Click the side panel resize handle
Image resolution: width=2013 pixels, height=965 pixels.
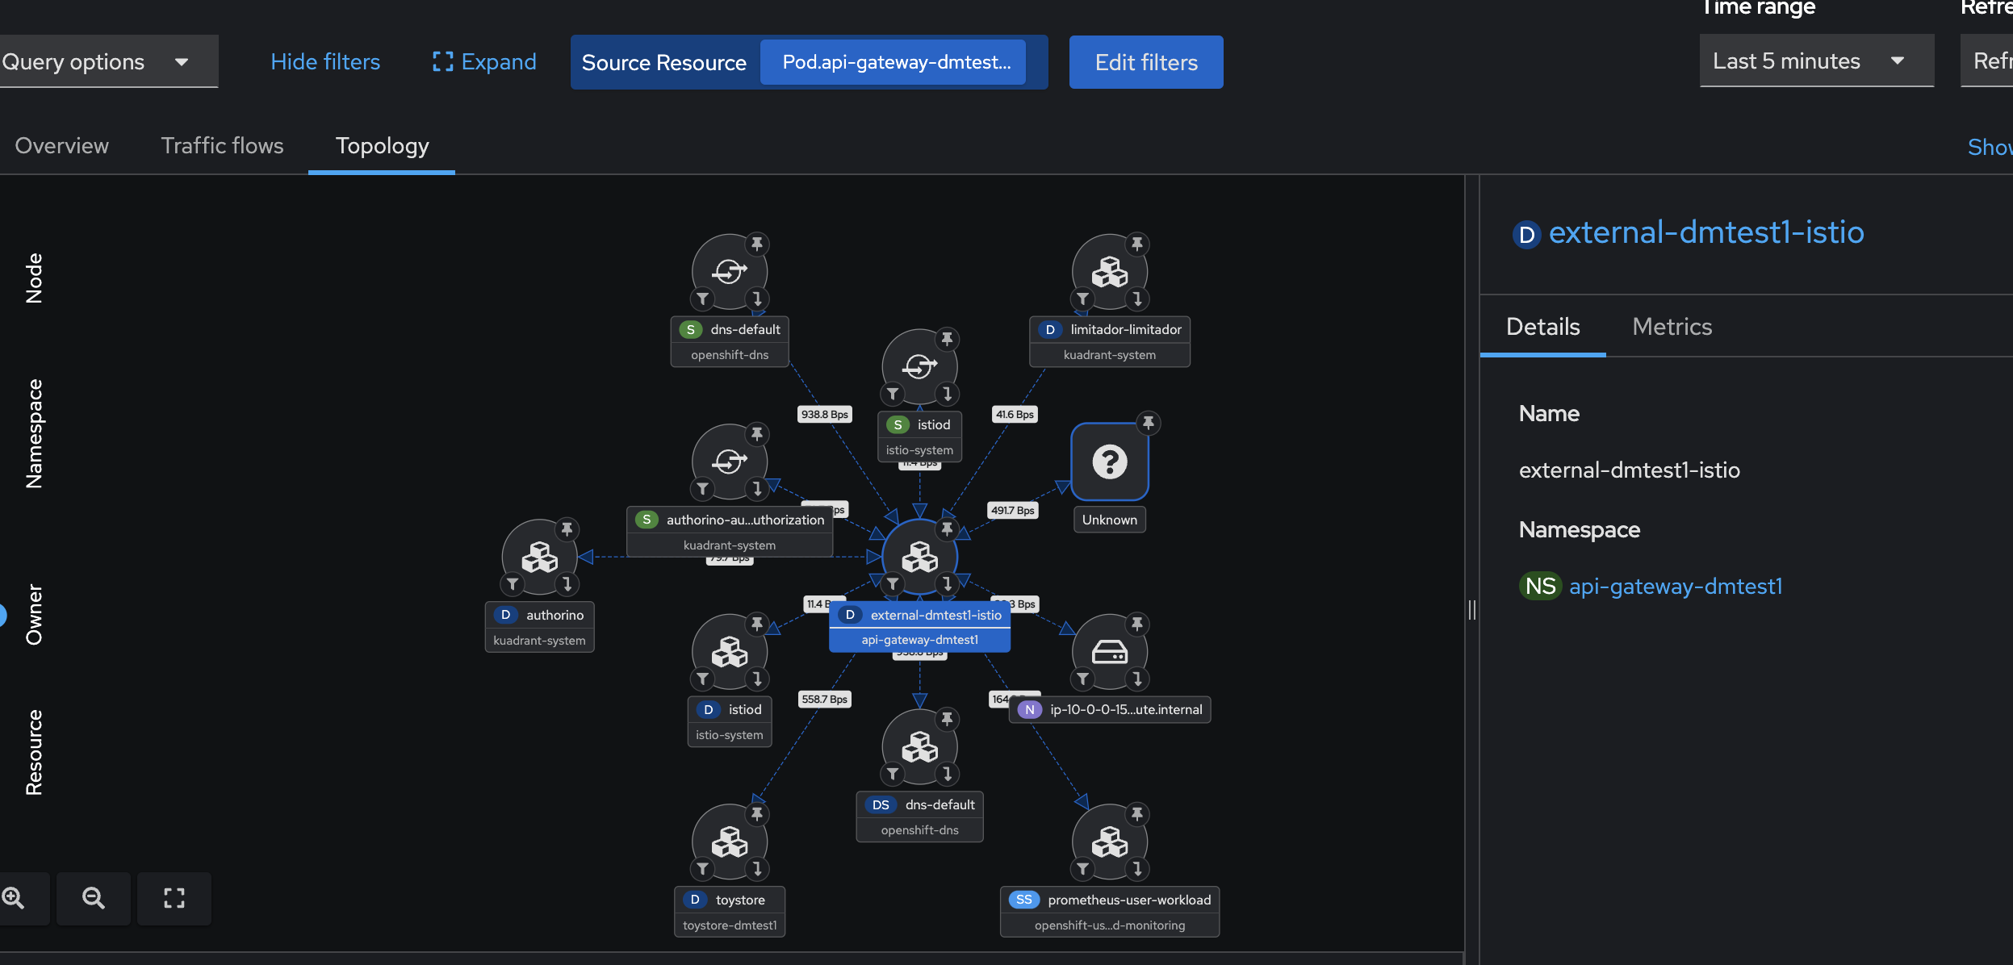pyautogui.click(x=1472, y=610)
